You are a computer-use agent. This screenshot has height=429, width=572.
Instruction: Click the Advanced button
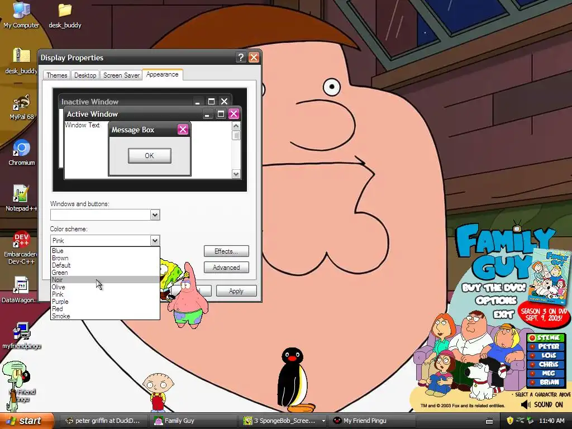(x=226, y=268)
